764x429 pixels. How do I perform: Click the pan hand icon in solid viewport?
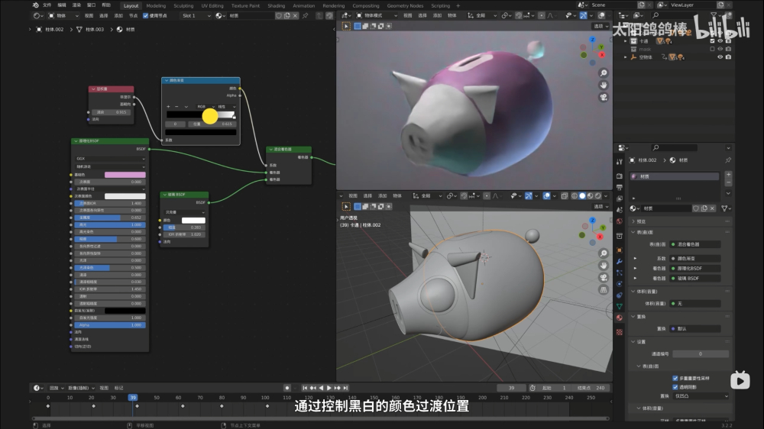tap(604, 266)
